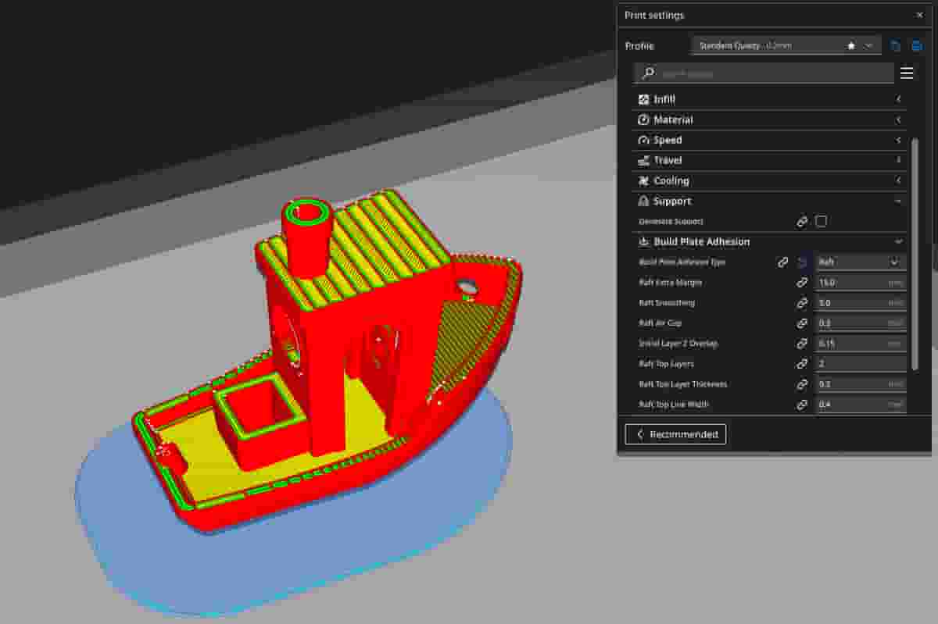Viewport: 938px width, 624px height.
Task: Click first blue icon right of Profile
Action: [896, 46]
